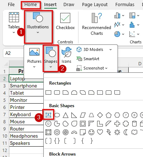Select the Double Bracket shape
The width and height of the screenshot is (143, 157).
pyautogui.click(x=48, y=141)
